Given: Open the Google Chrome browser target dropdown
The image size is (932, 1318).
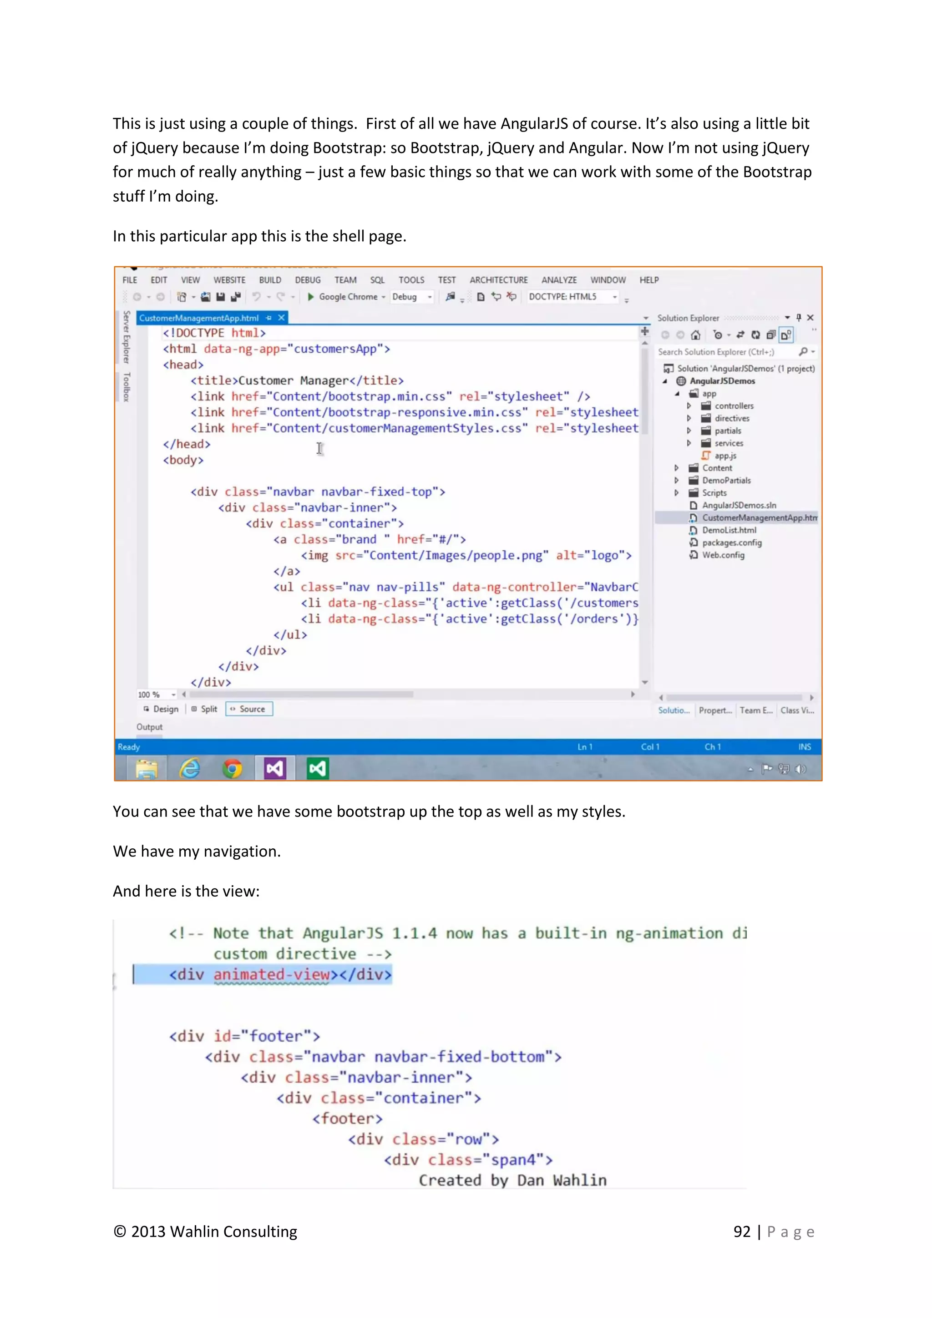Looking at the screenshot, I should coord(383,297).
